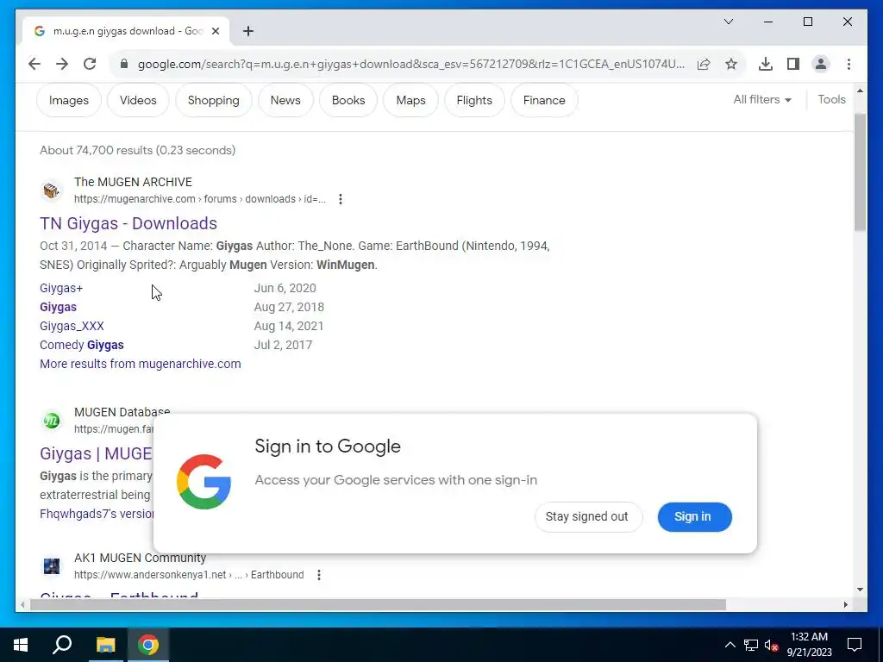Click the mugenarchive.com breadcrumb URL
The width and height of the screenshot is (883, 662).
click(x=200, y=199)
